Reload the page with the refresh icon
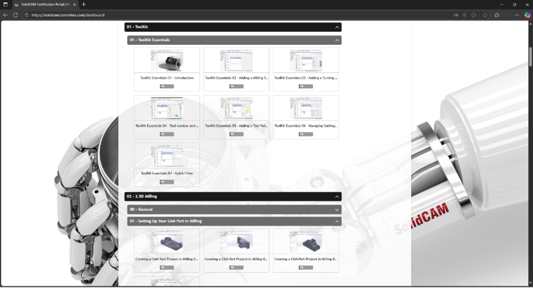This screenshot has width=533, height=288. click(x=15, y=15)
